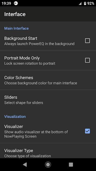Tap the recent apps square button
The height and width of the screenshot is (171, 96).
71,164
